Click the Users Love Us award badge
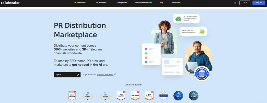Screen dimensions: 267x103 [x=72, y=95]
